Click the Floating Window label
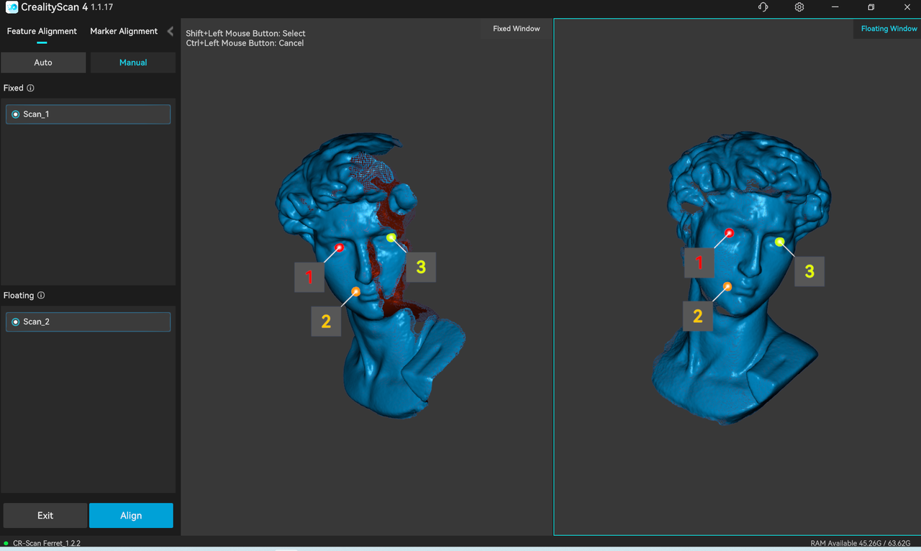This screenshot has height=551, width=921. tap(889, 29)
